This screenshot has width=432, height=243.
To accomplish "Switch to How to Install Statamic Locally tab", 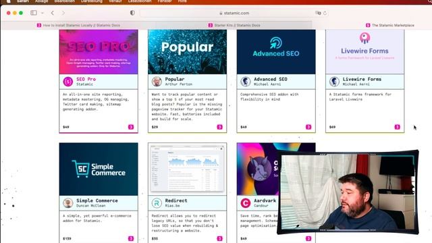I will 78,25.
